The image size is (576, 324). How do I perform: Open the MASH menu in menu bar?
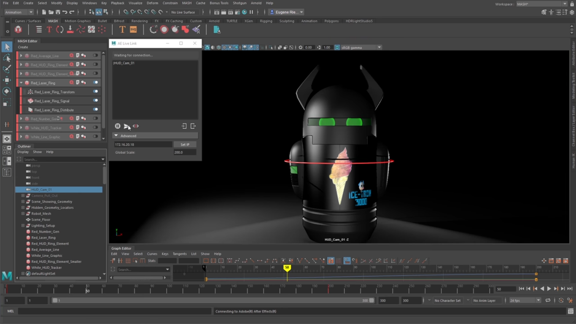click(186, 3)
